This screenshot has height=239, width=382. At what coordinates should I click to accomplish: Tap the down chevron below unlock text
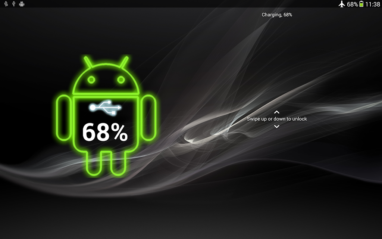click(x=277, y=126)
